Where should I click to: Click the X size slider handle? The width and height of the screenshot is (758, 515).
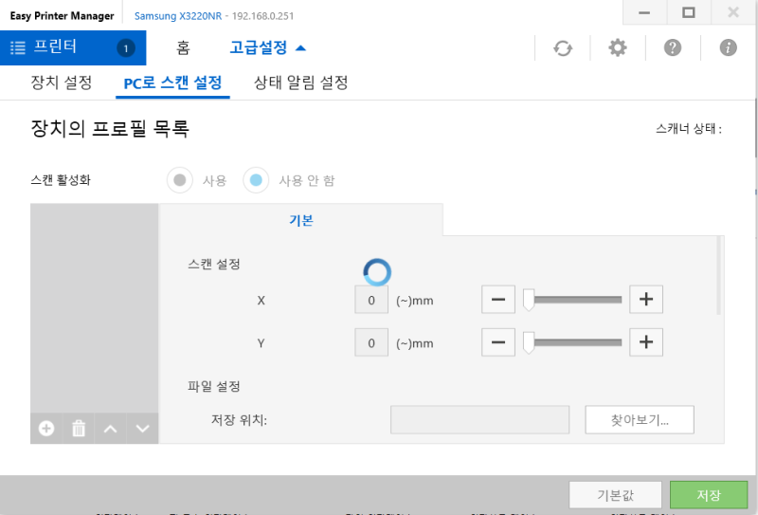[x=529, y=300]
